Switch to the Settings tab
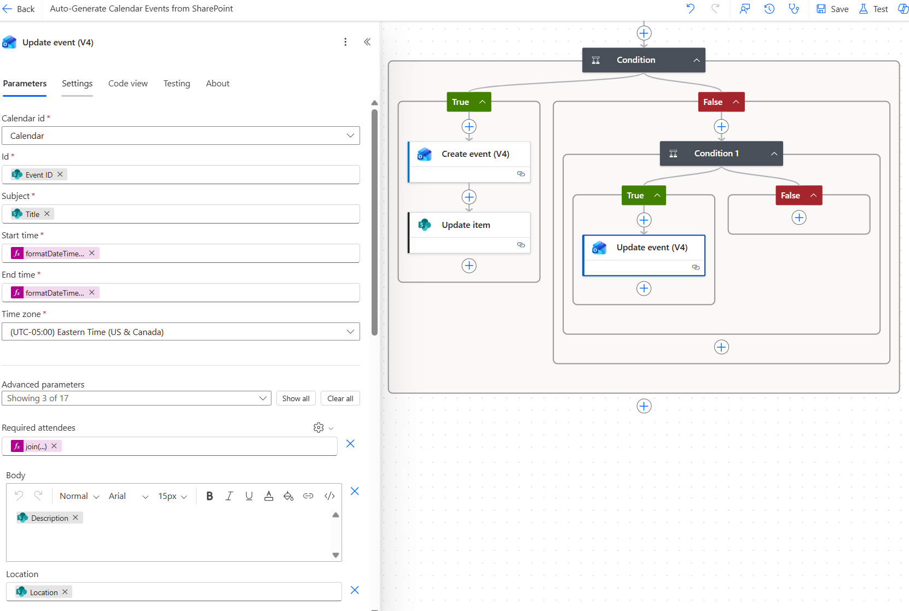This screenshot has height=611, width=909. click(77, 83)
